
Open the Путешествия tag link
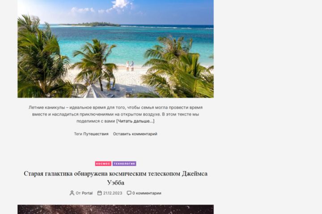click(x=96, y=134)
